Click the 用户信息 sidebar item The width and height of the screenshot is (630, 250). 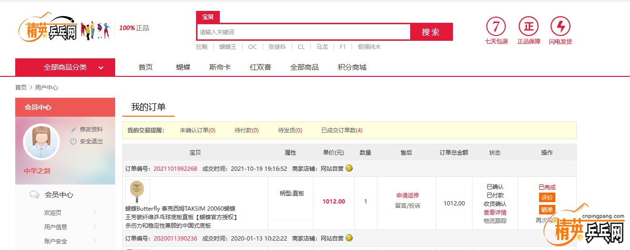coord(56,227)
